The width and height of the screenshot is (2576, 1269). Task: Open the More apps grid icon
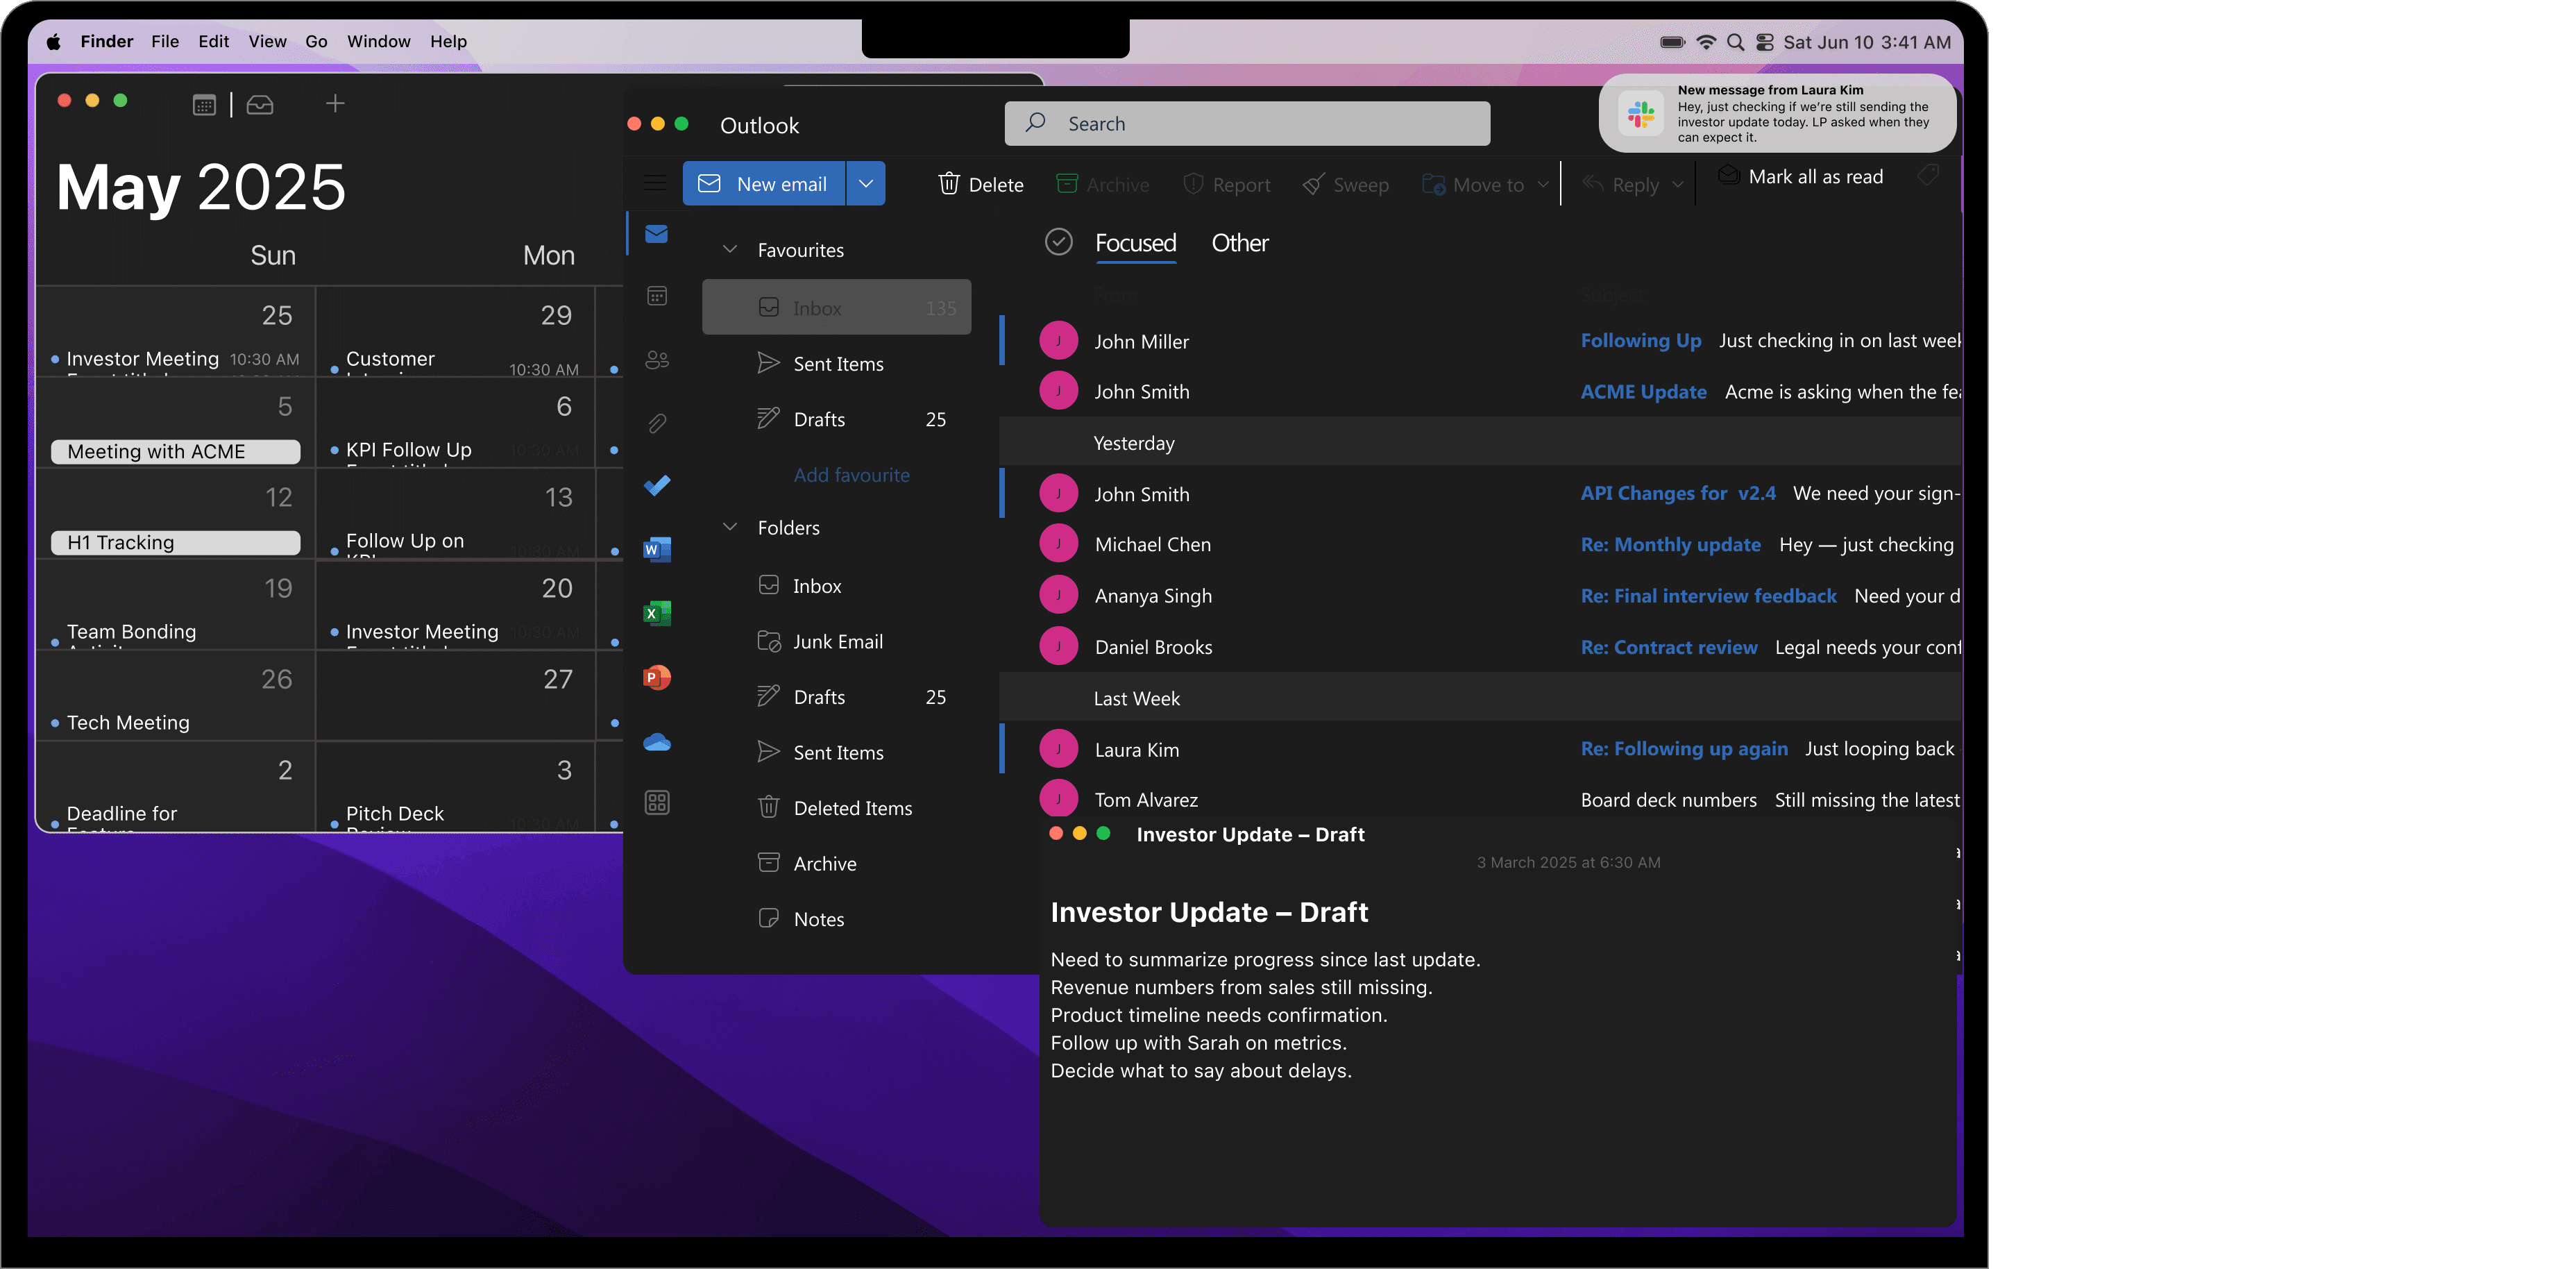coord(657,803)
